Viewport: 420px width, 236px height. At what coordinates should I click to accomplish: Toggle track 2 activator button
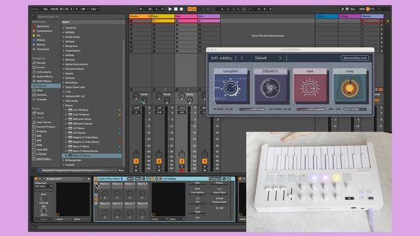(159, 161)
